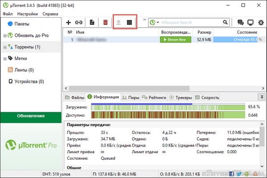Click the green Stream Now button
This screenshot has height=178, width=267.
click(175, 40)
